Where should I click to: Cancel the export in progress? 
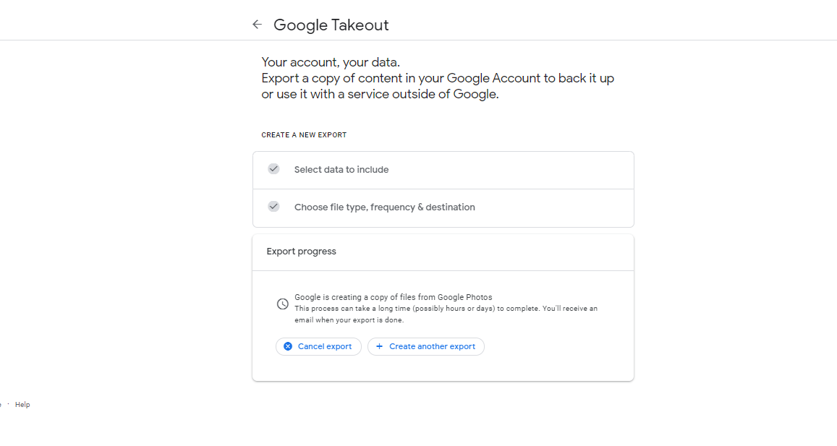coord(318,347)
